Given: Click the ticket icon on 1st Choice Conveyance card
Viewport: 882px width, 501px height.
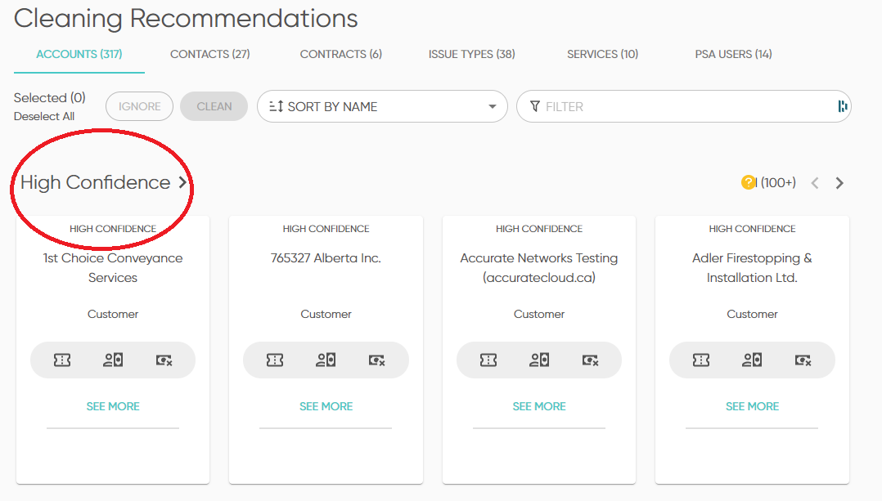Looking at the screenshot, I should 62,360.
